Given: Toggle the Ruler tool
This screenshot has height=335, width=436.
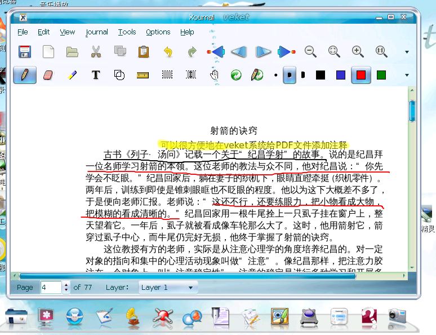Looking at the screenshot, I should (143, 75).
